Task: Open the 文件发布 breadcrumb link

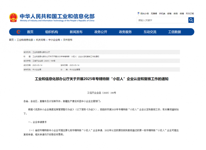Action: pyautogui.click(x=68, y=40)
